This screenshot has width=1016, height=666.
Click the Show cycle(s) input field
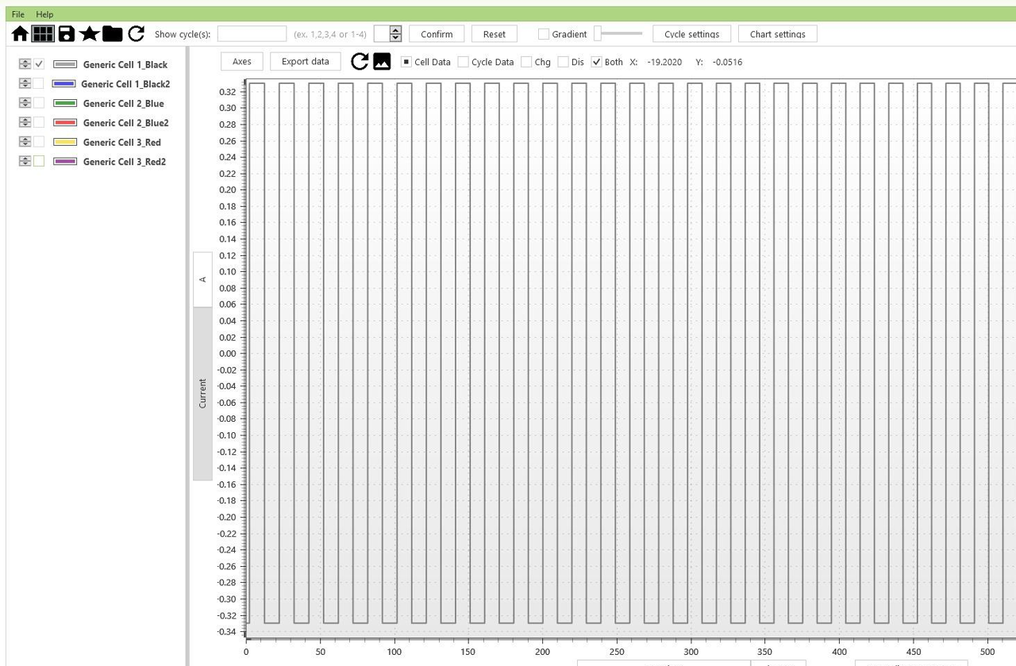click(252, 34)
